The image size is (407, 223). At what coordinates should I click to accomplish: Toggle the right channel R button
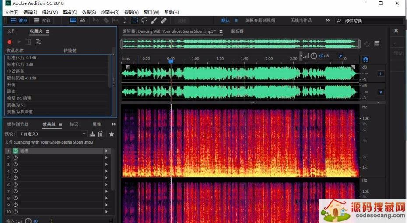point(380,92)
